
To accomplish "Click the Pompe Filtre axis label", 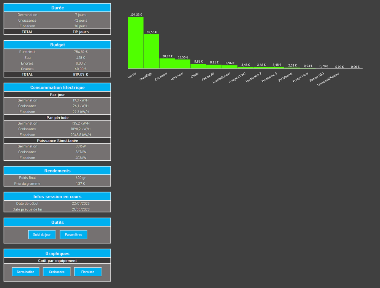I will pyautogui.click(x=301, y=77).
